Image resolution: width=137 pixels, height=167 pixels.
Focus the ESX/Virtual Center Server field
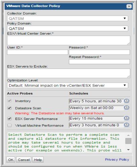pos(68,40)
